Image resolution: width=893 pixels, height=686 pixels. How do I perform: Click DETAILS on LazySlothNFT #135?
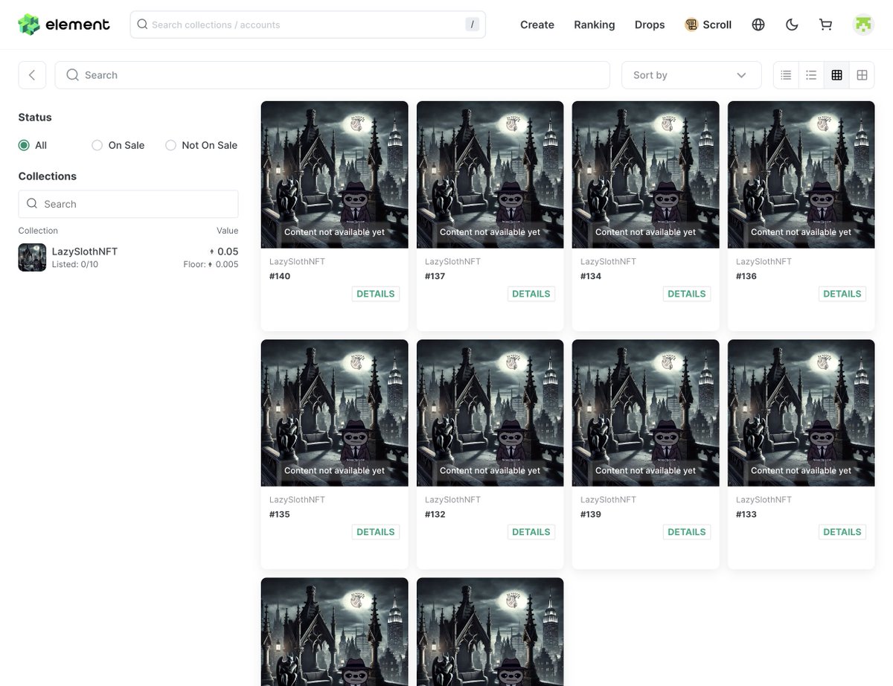[x=376, y=532]
